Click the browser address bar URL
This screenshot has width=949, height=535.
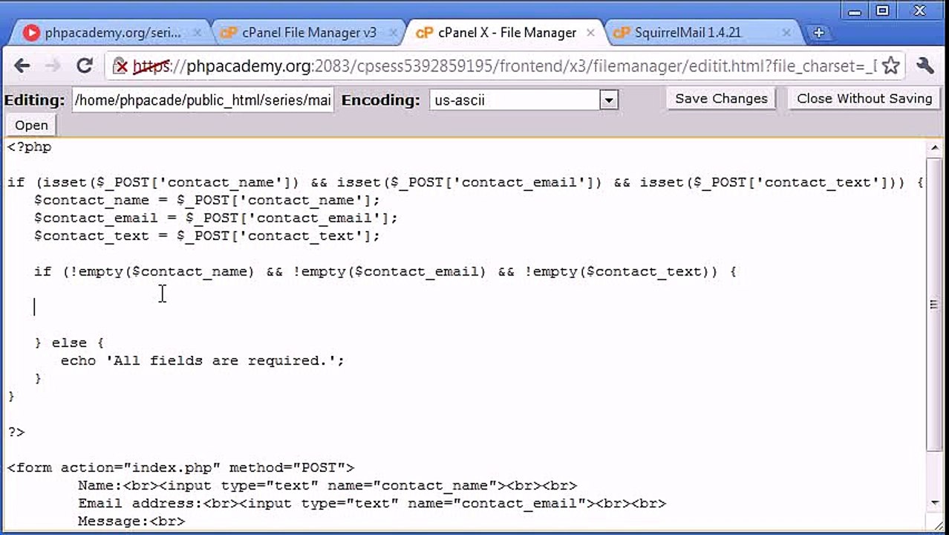(x=505, y=66)
